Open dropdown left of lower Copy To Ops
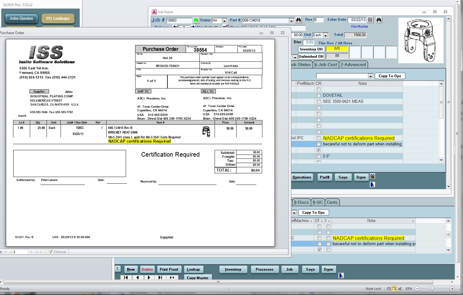 [294, 213]
